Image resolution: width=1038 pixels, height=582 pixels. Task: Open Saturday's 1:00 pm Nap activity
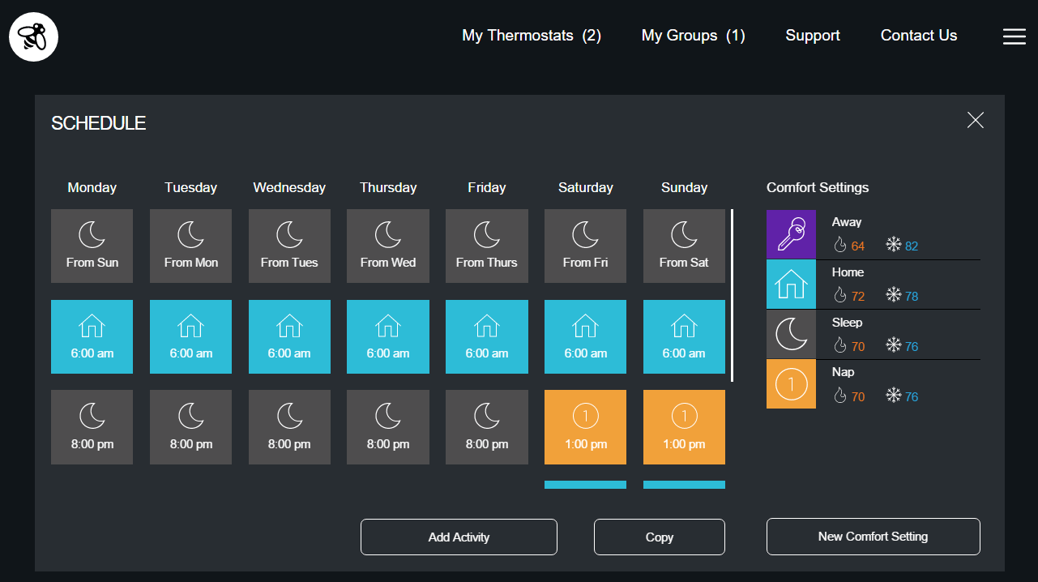pos(585,427)
